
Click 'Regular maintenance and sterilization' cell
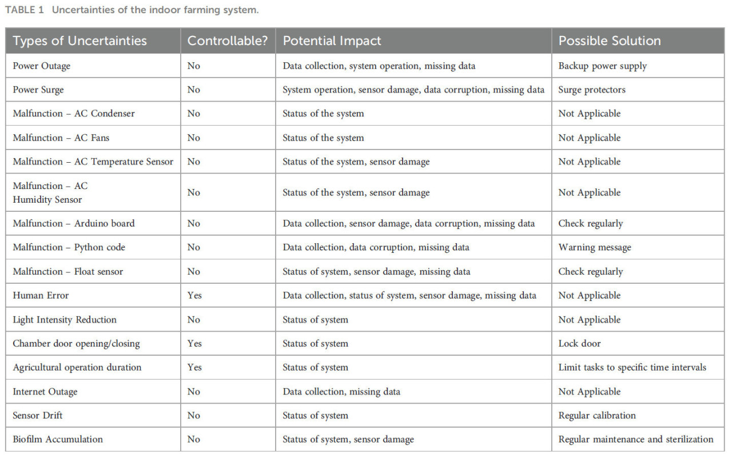pyautogui.click(x=636, y=440)
